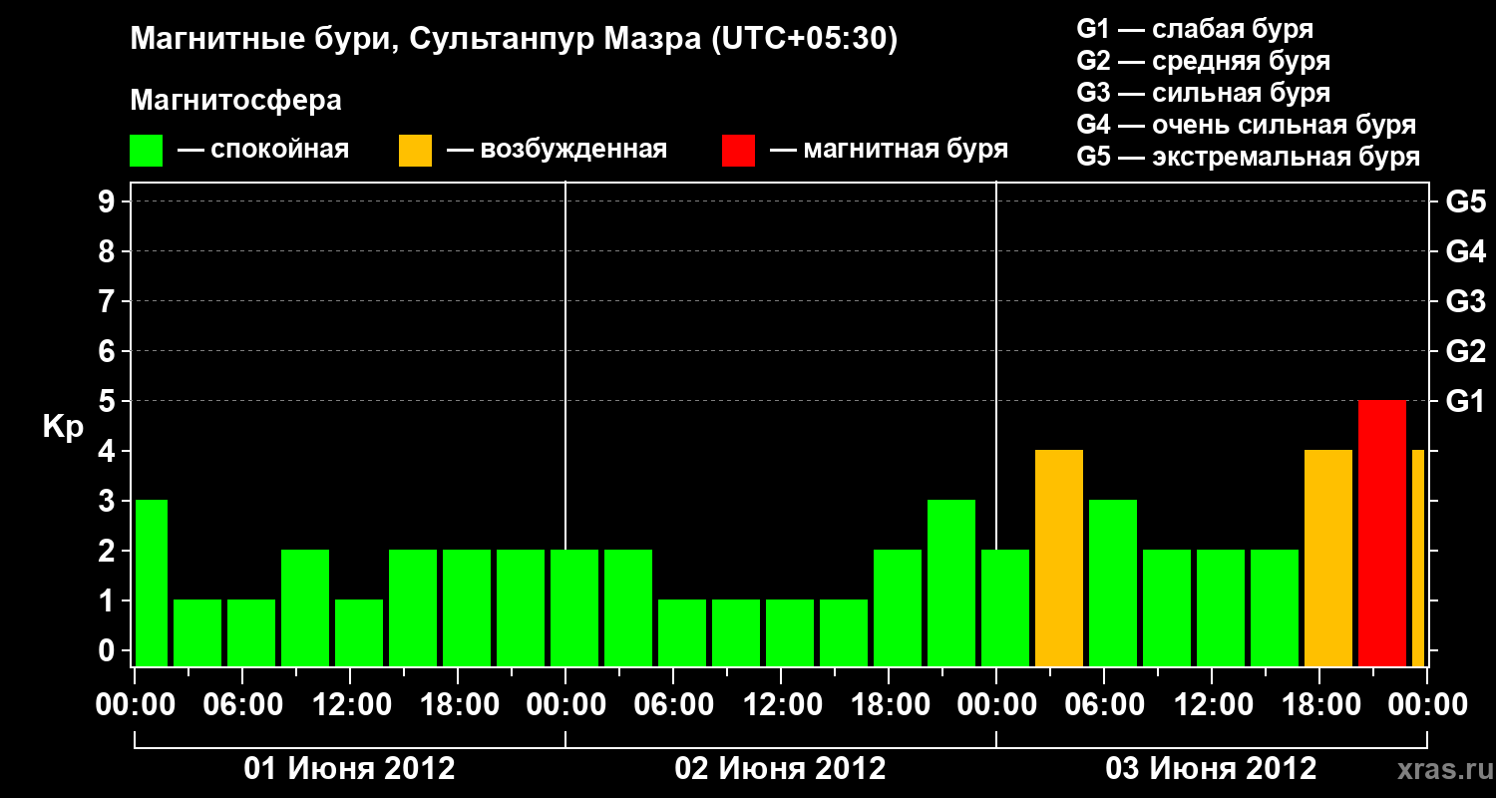
Task: Click the orange 'возбужденная' legend swatch
Action: [x=415, y=151]
